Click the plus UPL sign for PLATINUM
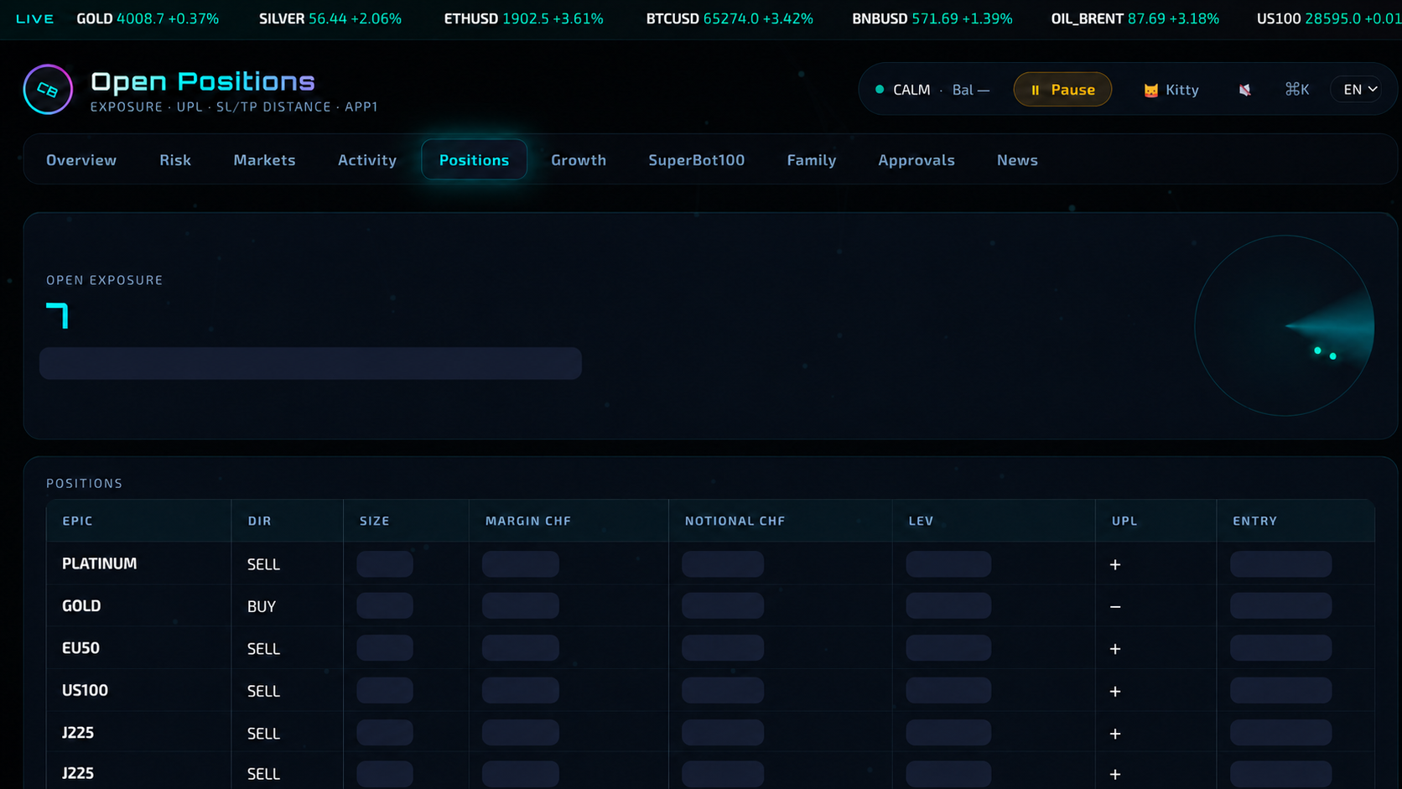1402x789 pixels. click(x=1115, y=564)
